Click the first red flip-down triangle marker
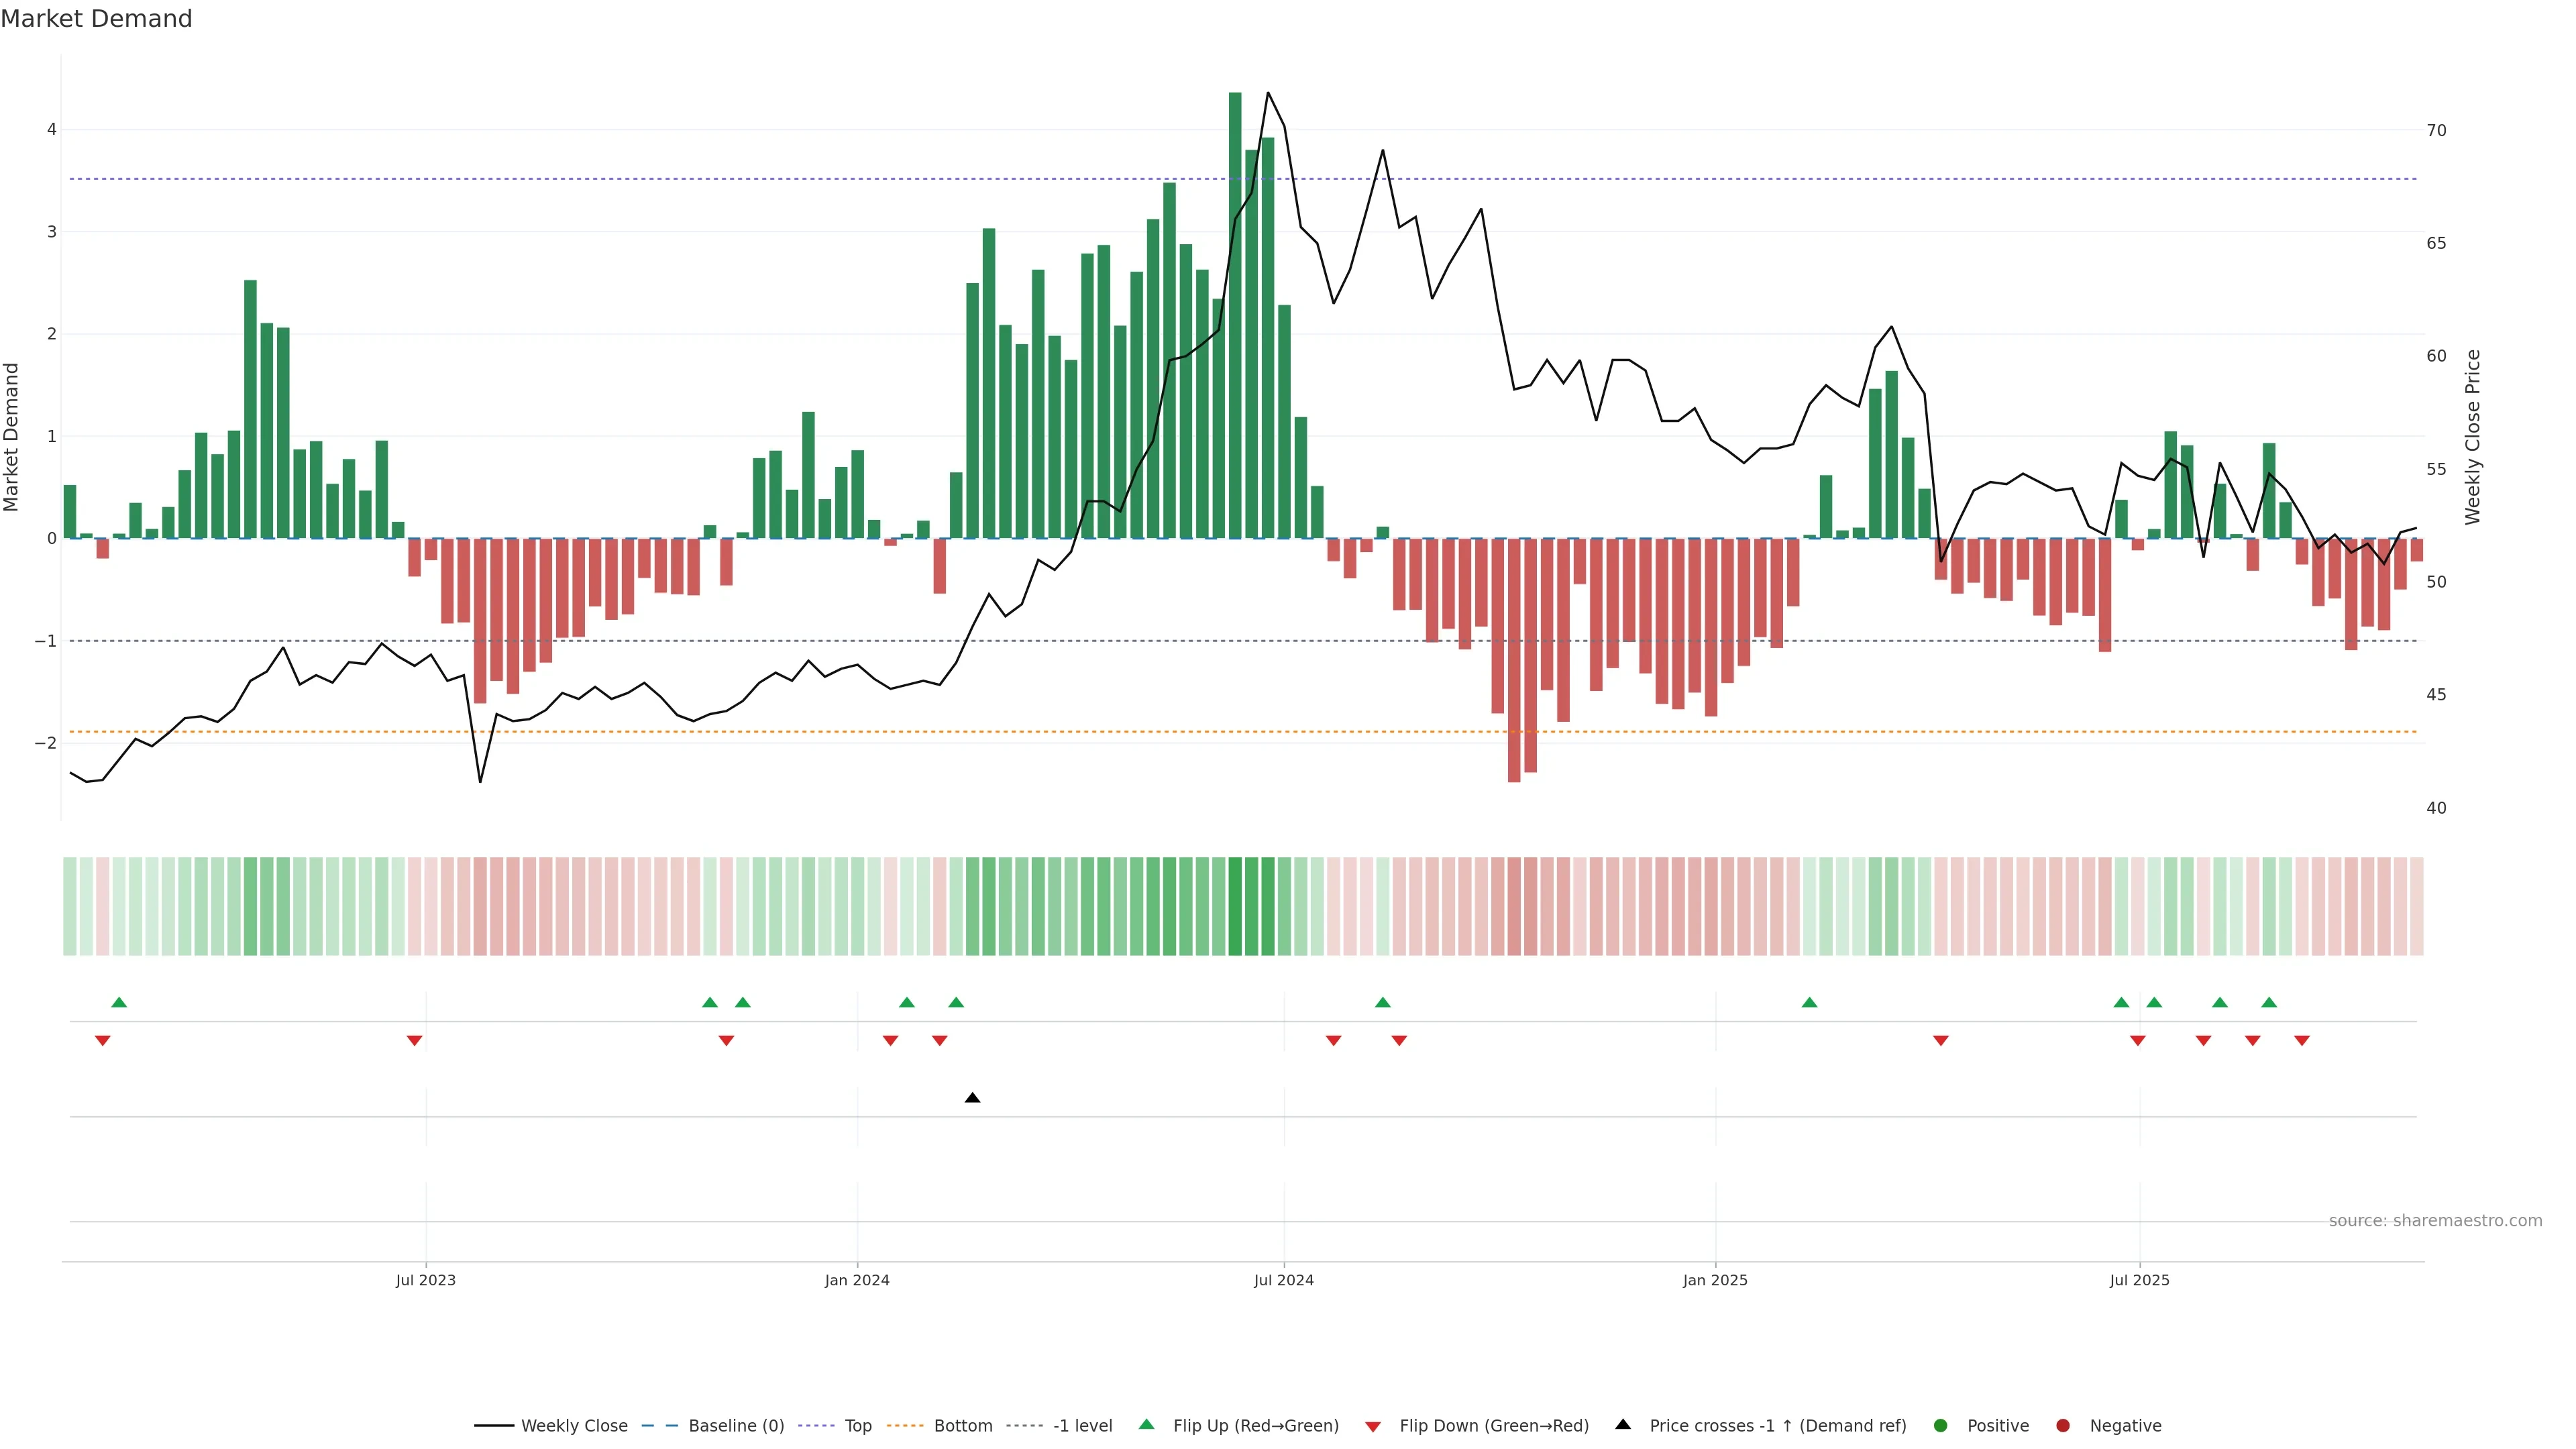The image size is (2576, 1449). coord(102,1041)
